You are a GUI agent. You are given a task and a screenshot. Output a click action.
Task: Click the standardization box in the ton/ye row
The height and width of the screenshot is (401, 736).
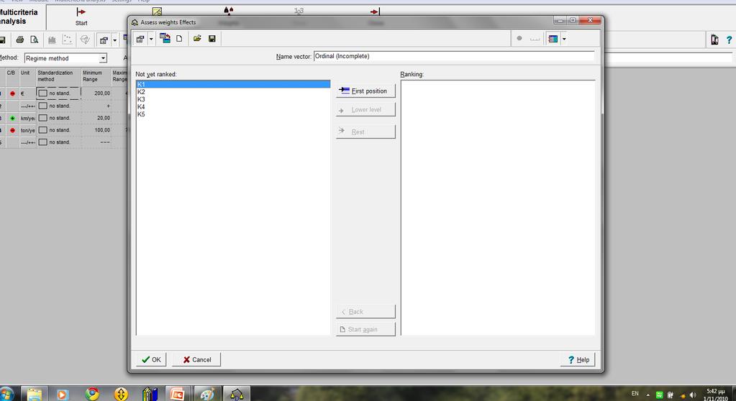click(42, 130)
